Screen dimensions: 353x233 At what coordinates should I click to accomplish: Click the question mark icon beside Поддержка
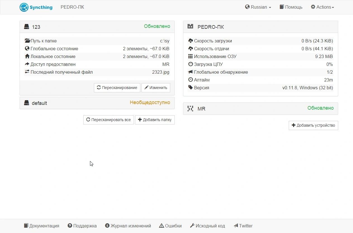tap(70, 226)
